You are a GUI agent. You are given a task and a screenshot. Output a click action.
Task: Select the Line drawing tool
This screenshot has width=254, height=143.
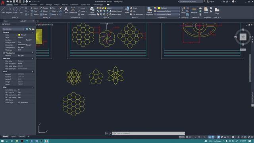point(3,10)
